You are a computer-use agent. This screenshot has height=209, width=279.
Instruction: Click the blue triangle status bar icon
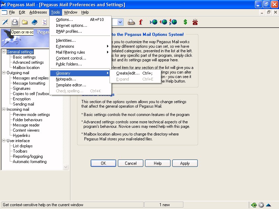(268, 205)
